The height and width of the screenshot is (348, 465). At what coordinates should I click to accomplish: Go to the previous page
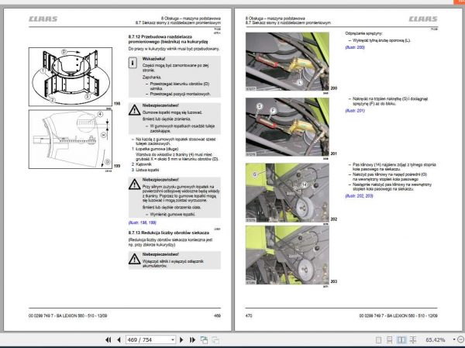(119, 339)
